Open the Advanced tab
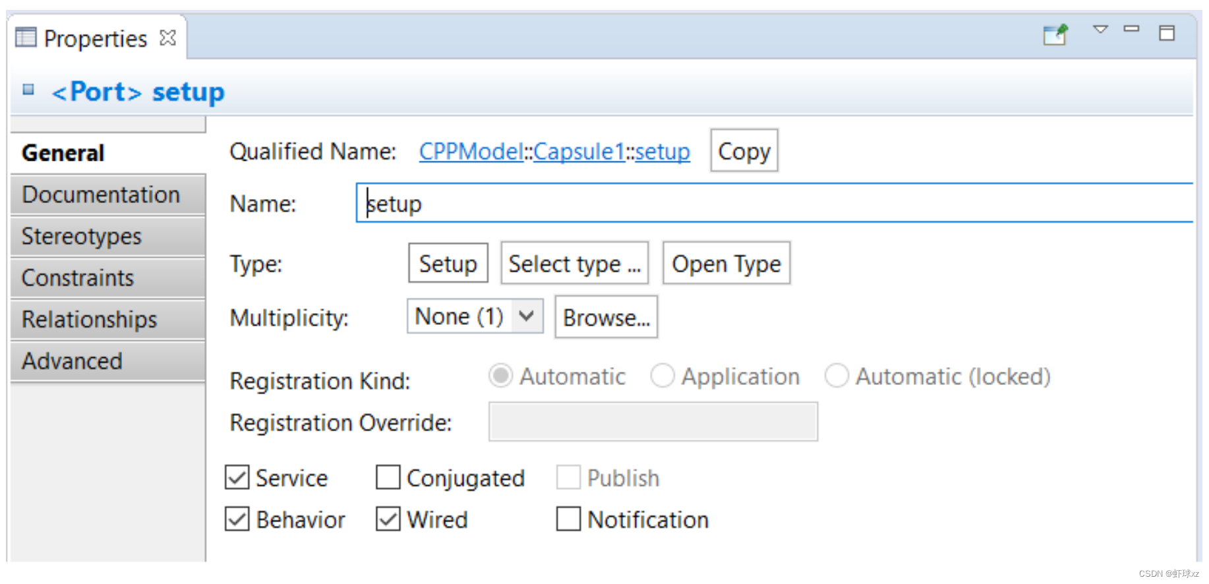 click(108, 361)
